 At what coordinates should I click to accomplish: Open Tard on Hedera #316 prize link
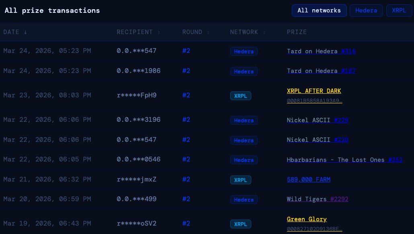tap(321, 51)
